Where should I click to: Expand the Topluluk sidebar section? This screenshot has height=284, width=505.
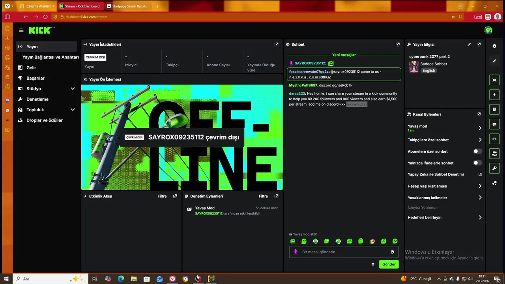click(x=73, y=110)
